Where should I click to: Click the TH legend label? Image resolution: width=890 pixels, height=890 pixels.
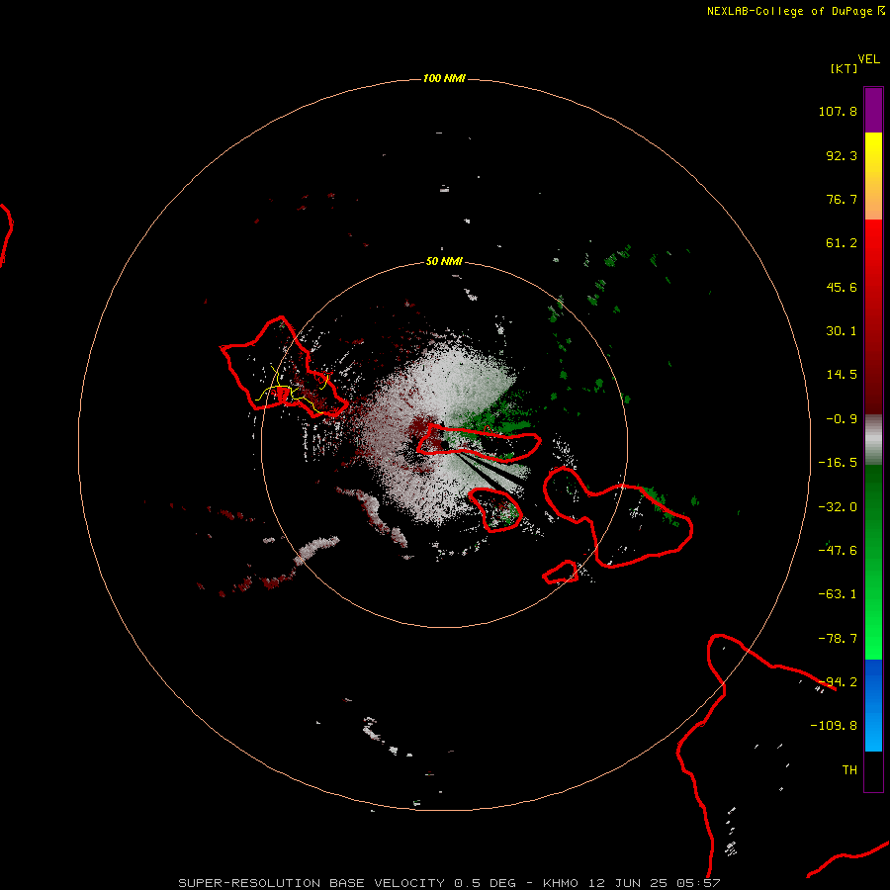[x=849, y=770]
